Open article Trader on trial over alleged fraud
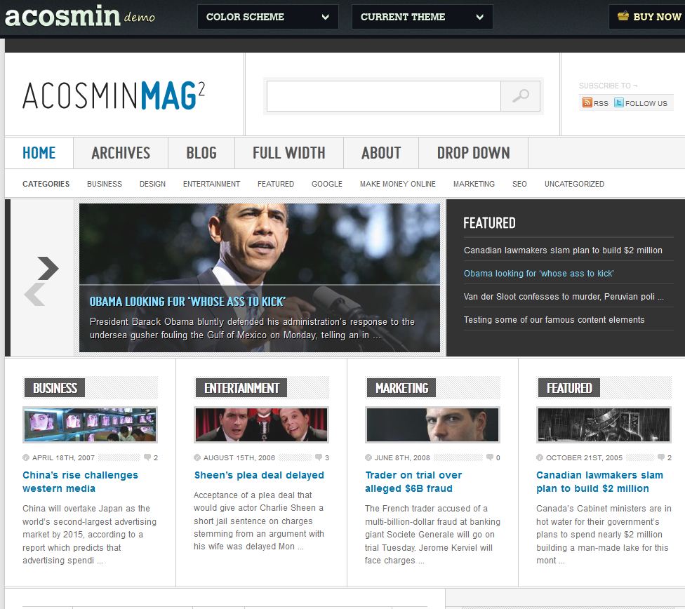685x609 pixels. coord(413,481)
